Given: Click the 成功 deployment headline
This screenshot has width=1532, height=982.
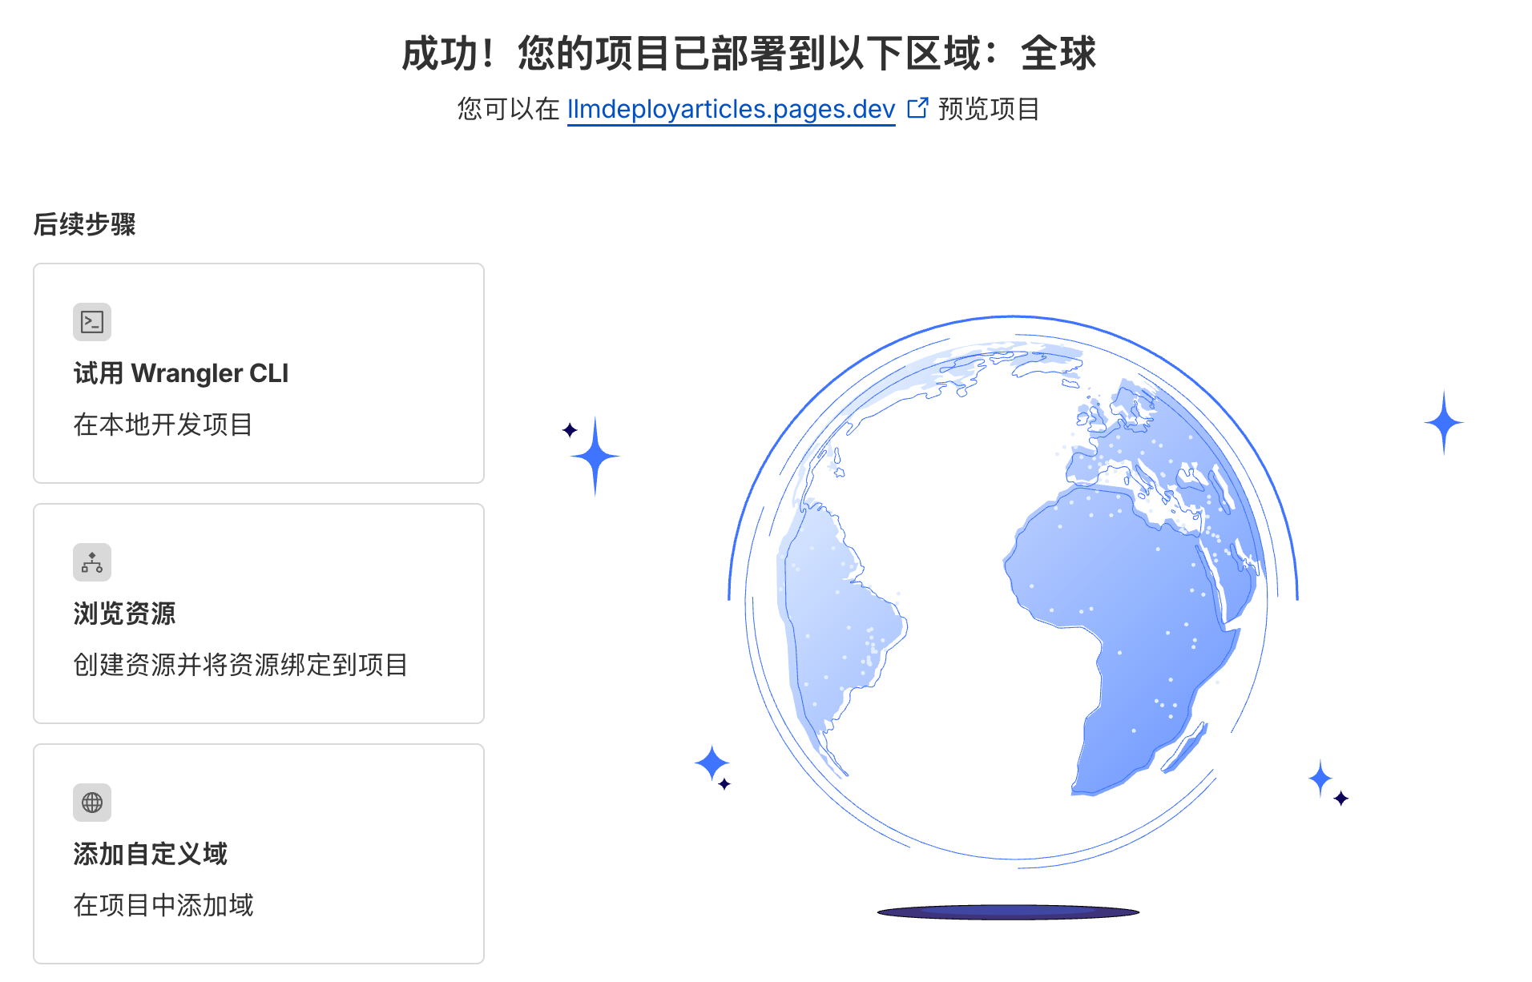Looking at the screenshot, I should pos(748,54).
